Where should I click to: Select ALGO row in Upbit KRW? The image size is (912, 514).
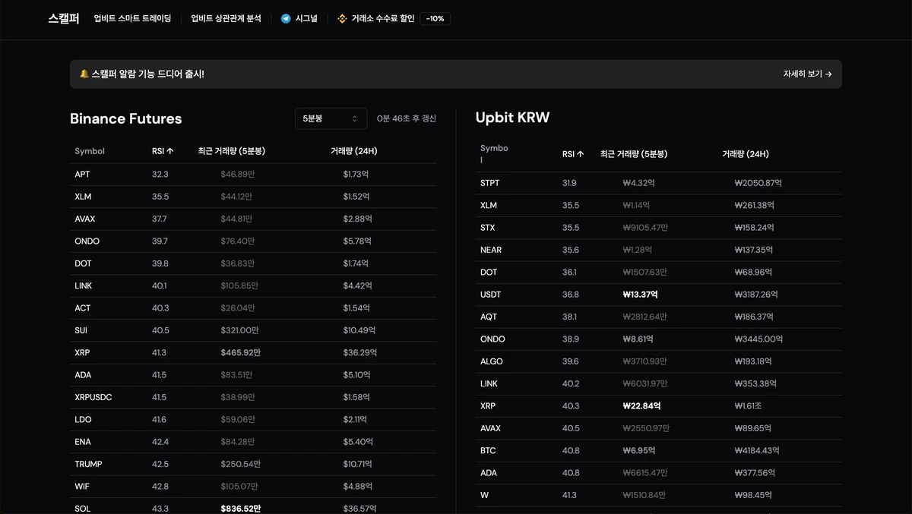pos(659,361)
